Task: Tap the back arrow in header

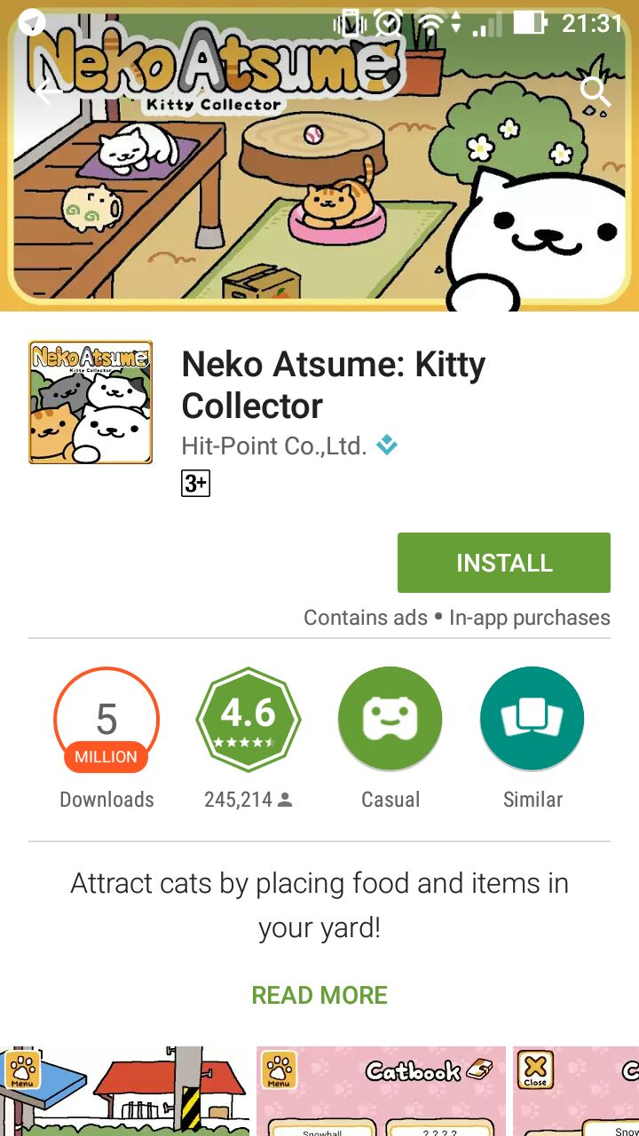Action: 46,91
